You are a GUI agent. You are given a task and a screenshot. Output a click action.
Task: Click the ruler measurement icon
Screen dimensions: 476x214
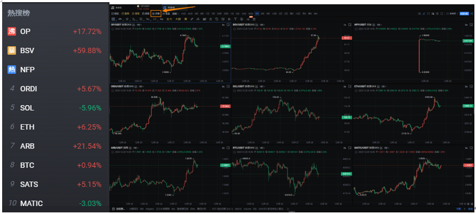coord(192,19)
